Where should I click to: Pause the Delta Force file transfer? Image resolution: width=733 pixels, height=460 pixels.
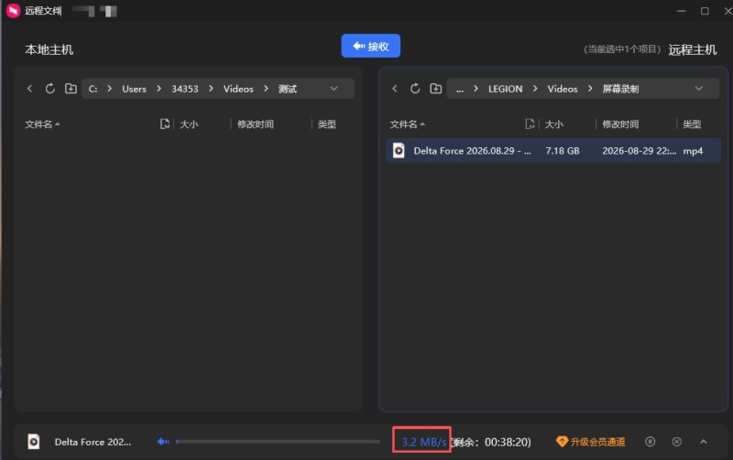point(650,442)
